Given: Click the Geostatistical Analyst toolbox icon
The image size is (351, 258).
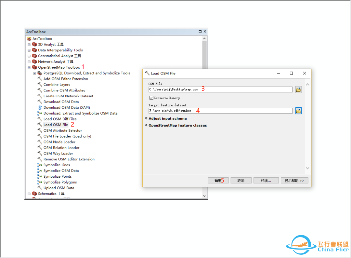Looking at the screenshot, I should click(34, 56).
